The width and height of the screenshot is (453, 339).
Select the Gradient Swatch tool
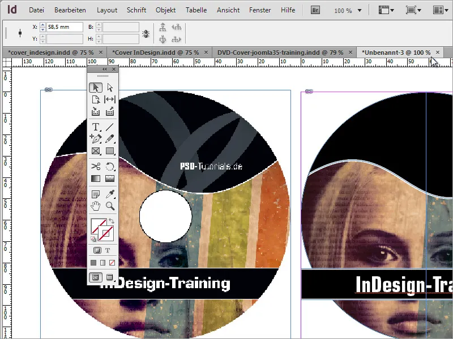coord(96,179)
